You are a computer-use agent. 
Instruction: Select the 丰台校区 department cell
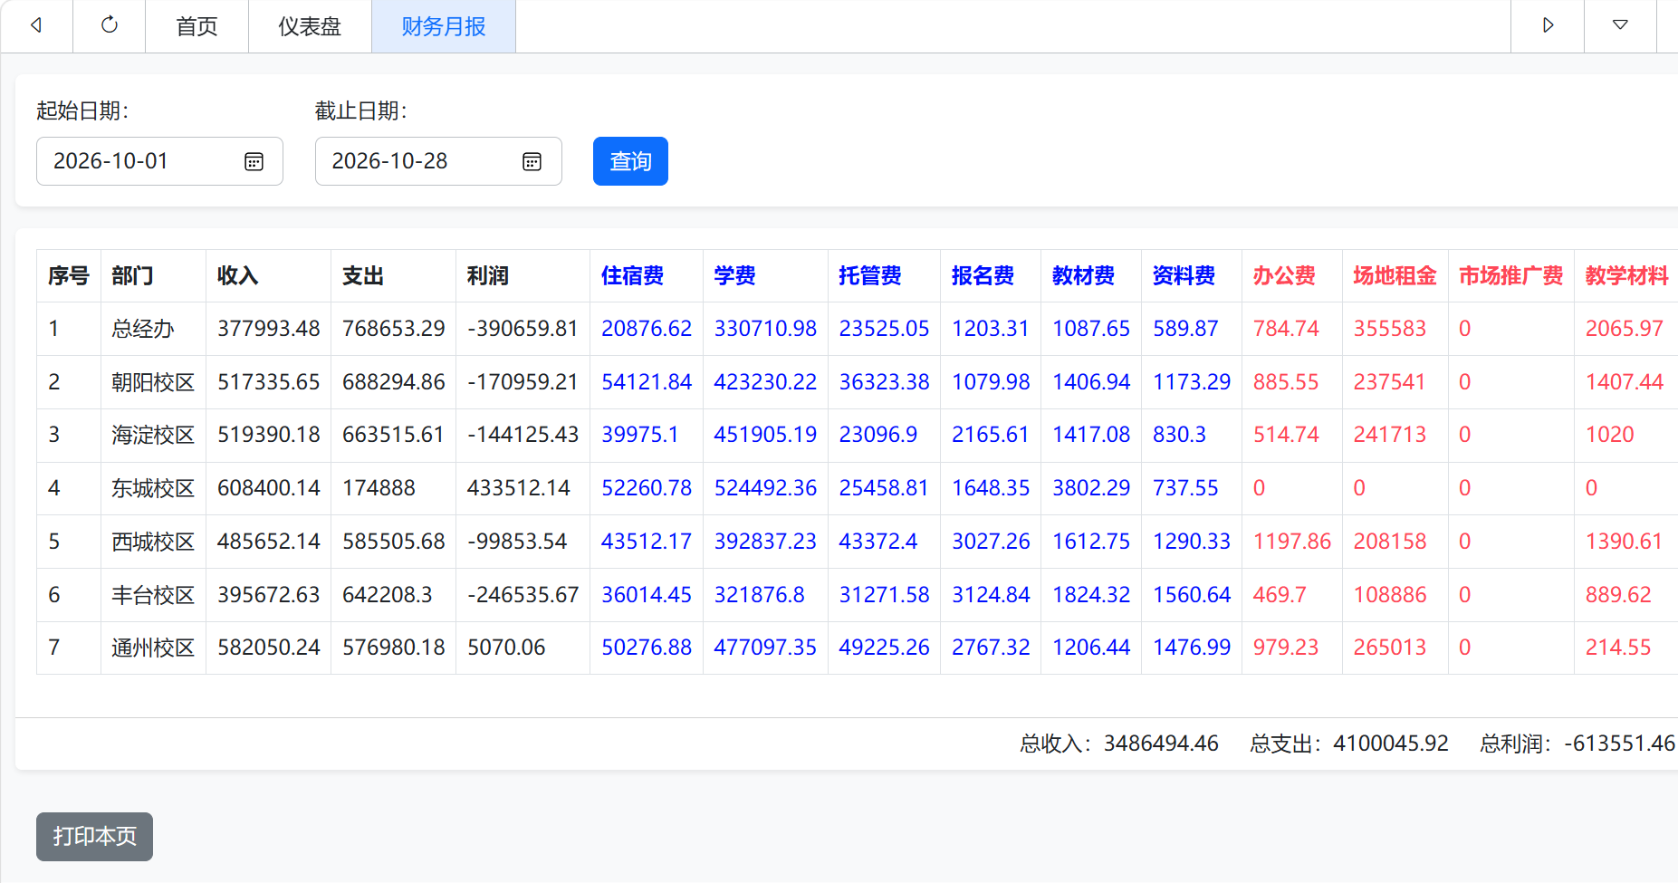click(x=153, y=595)
